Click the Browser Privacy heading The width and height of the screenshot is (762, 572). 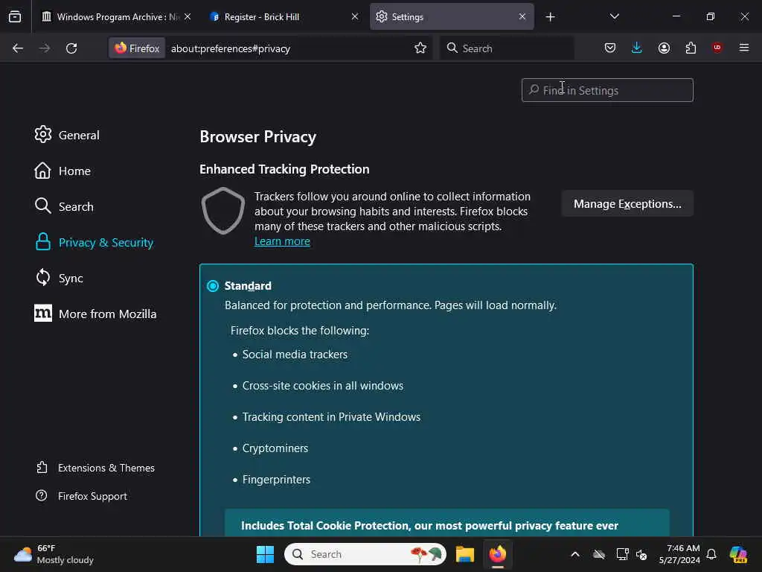coord(257,137)
